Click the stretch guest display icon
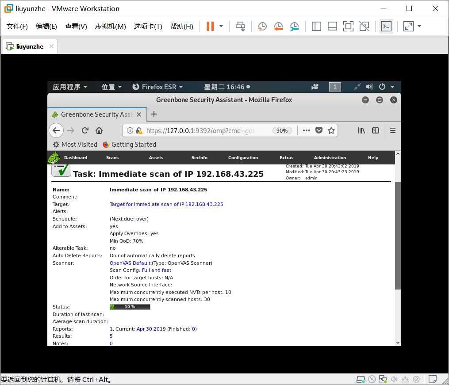This screenshot has height=385, width=449. 408,27
